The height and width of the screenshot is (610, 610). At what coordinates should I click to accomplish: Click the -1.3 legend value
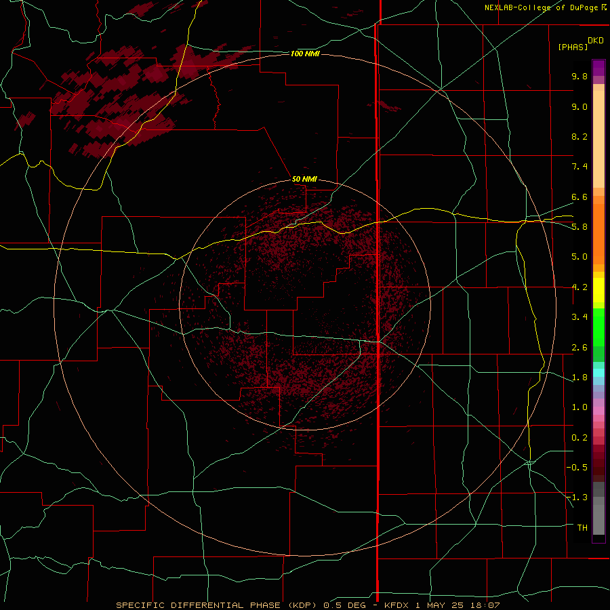[x=577, y=497]
